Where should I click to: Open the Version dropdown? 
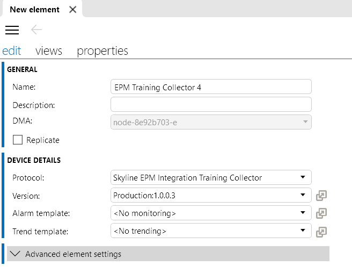(x=211, y=195)
